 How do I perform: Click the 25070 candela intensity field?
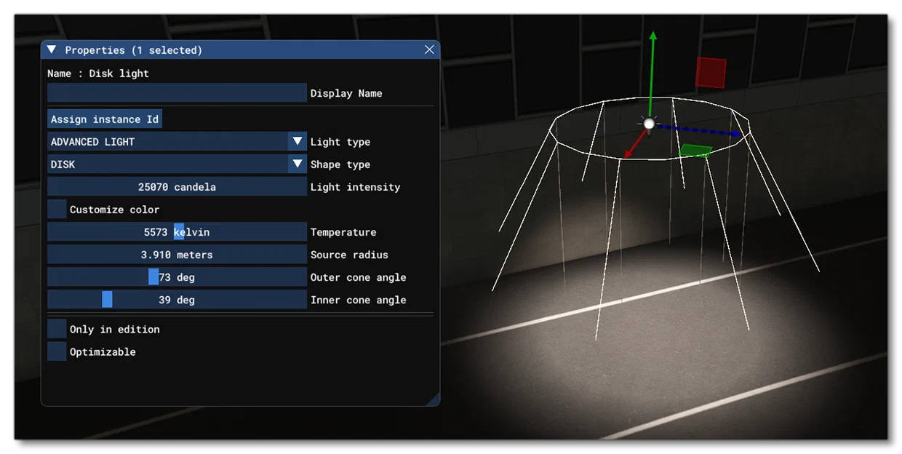(x=177, y=187)
